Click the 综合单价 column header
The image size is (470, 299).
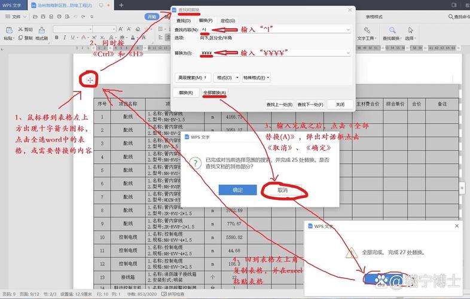(x=395, y=104)
